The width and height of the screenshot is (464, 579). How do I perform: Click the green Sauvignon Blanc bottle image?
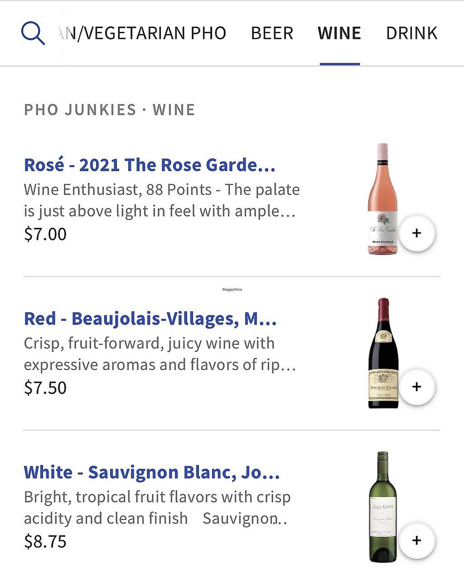(x=383, y=507)
